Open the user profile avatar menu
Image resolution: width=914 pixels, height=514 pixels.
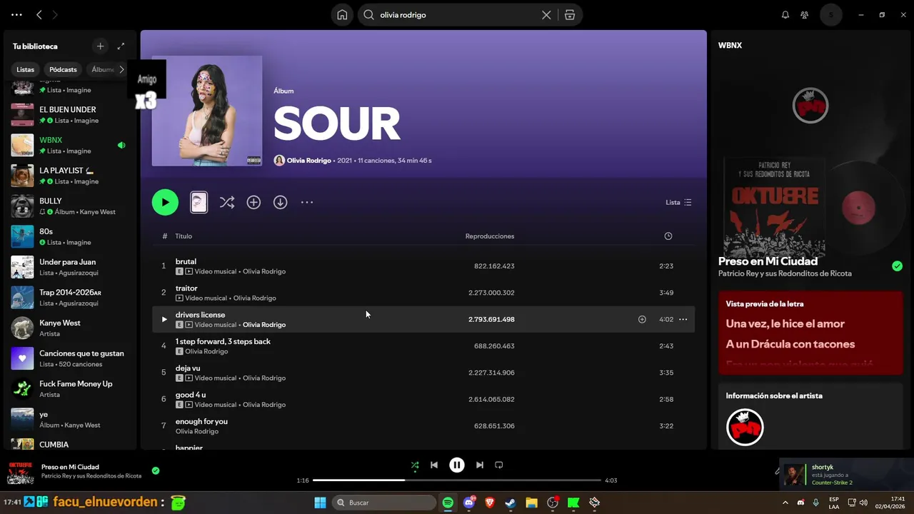click(x=830, y=15)
